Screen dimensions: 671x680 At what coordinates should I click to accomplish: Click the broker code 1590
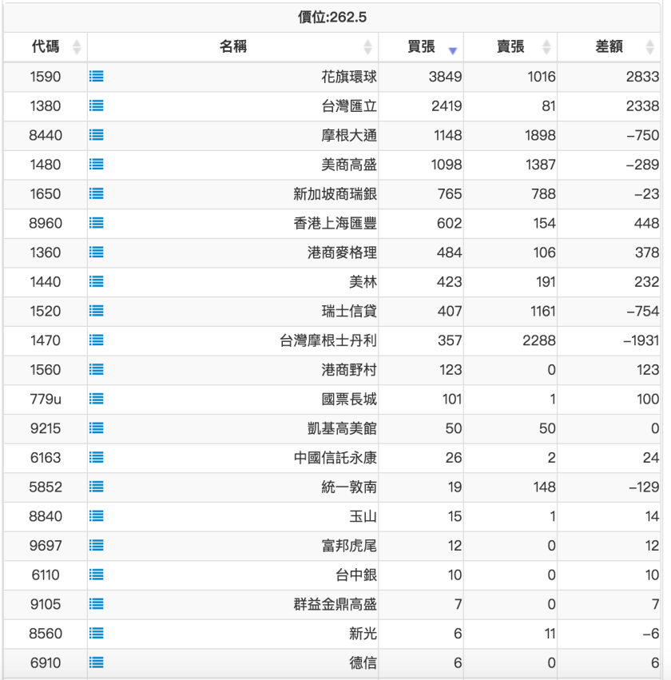46,78
